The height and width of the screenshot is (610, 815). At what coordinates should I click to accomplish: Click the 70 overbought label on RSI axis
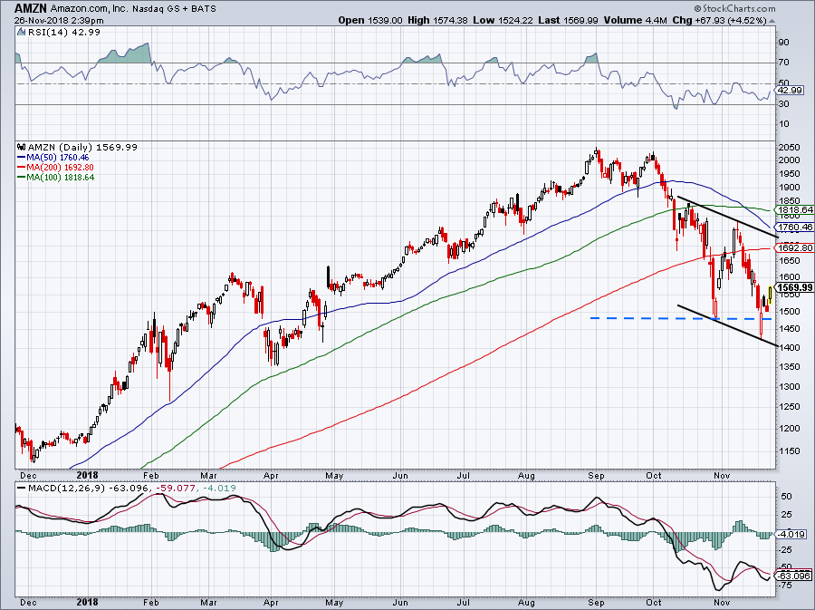point(783,62)
